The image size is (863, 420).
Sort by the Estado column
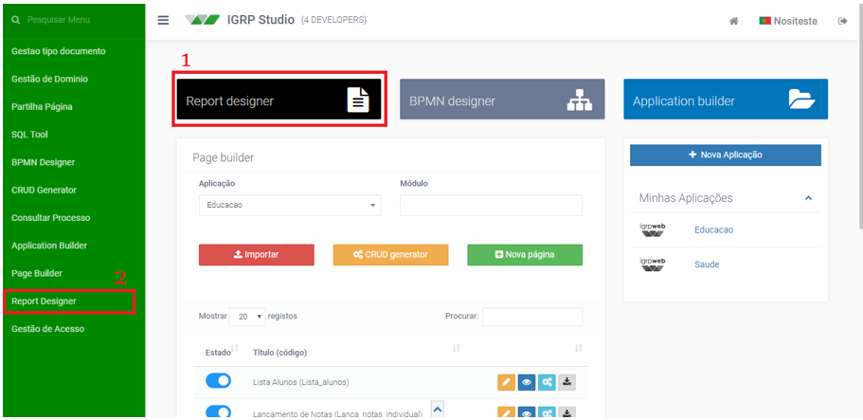point(235,348)
